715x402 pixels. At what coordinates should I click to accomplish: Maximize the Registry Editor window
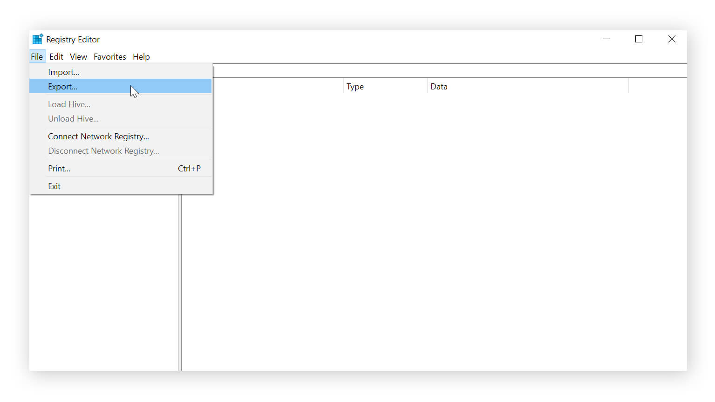[x=639, y=39]
